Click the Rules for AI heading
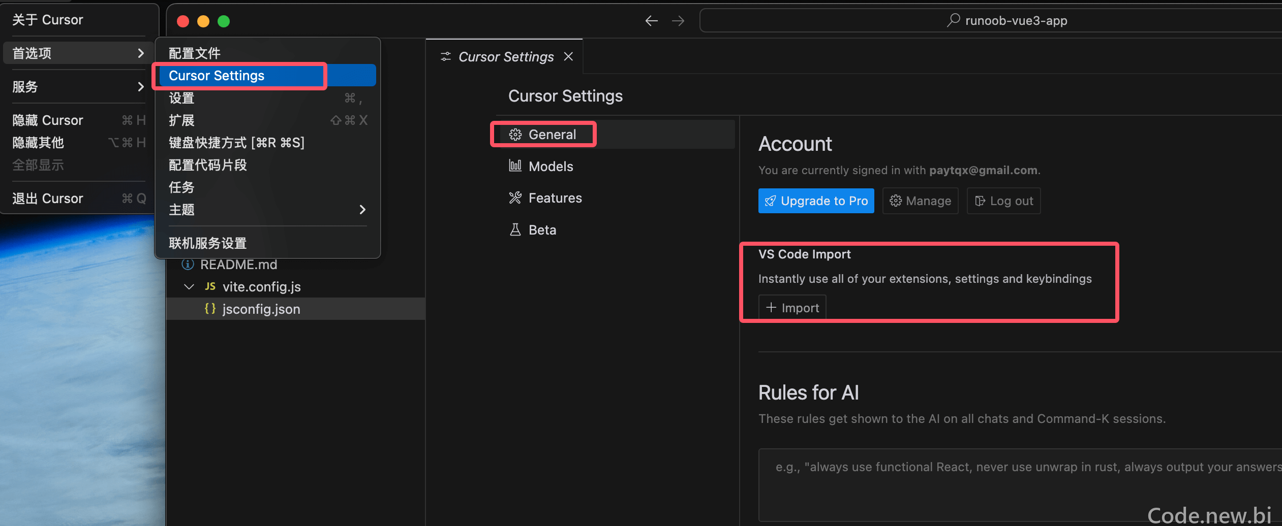 pyautogui.click(x=808, y=392)
